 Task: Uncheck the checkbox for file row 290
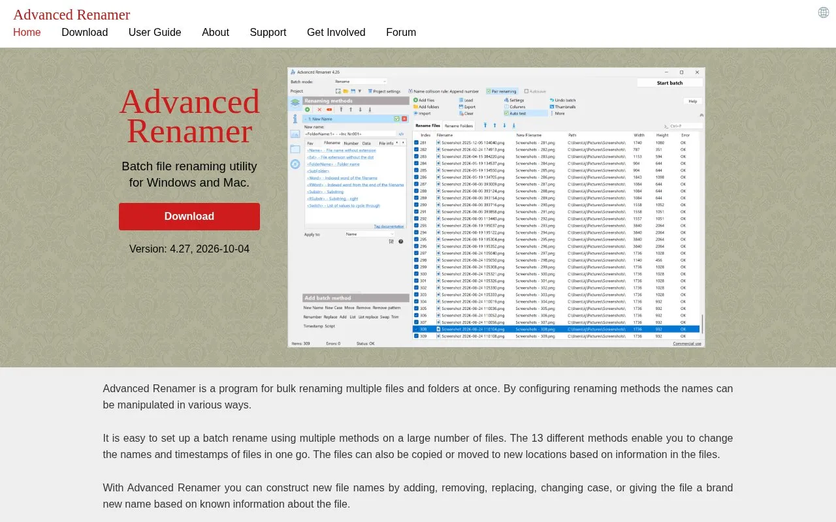tap(417, 205)
